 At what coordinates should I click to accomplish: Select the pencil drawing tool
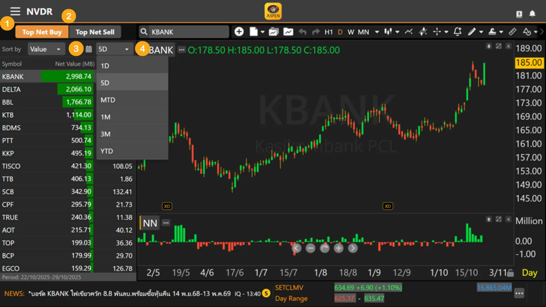pos(472,32)
